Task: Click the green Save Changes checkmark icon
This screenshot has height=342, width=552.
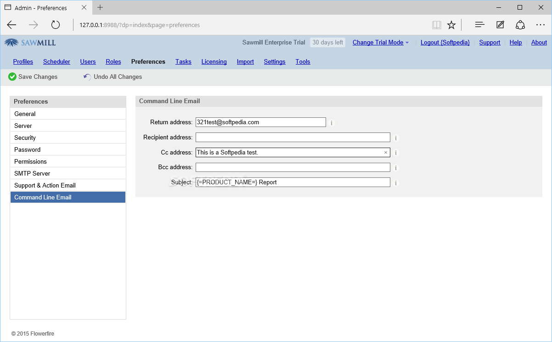Action: click(12, 77)
